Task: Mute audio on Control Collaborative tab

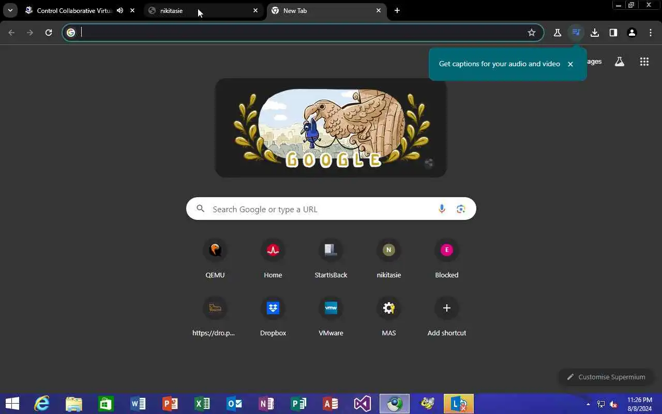Action: (x=120, y=10)
